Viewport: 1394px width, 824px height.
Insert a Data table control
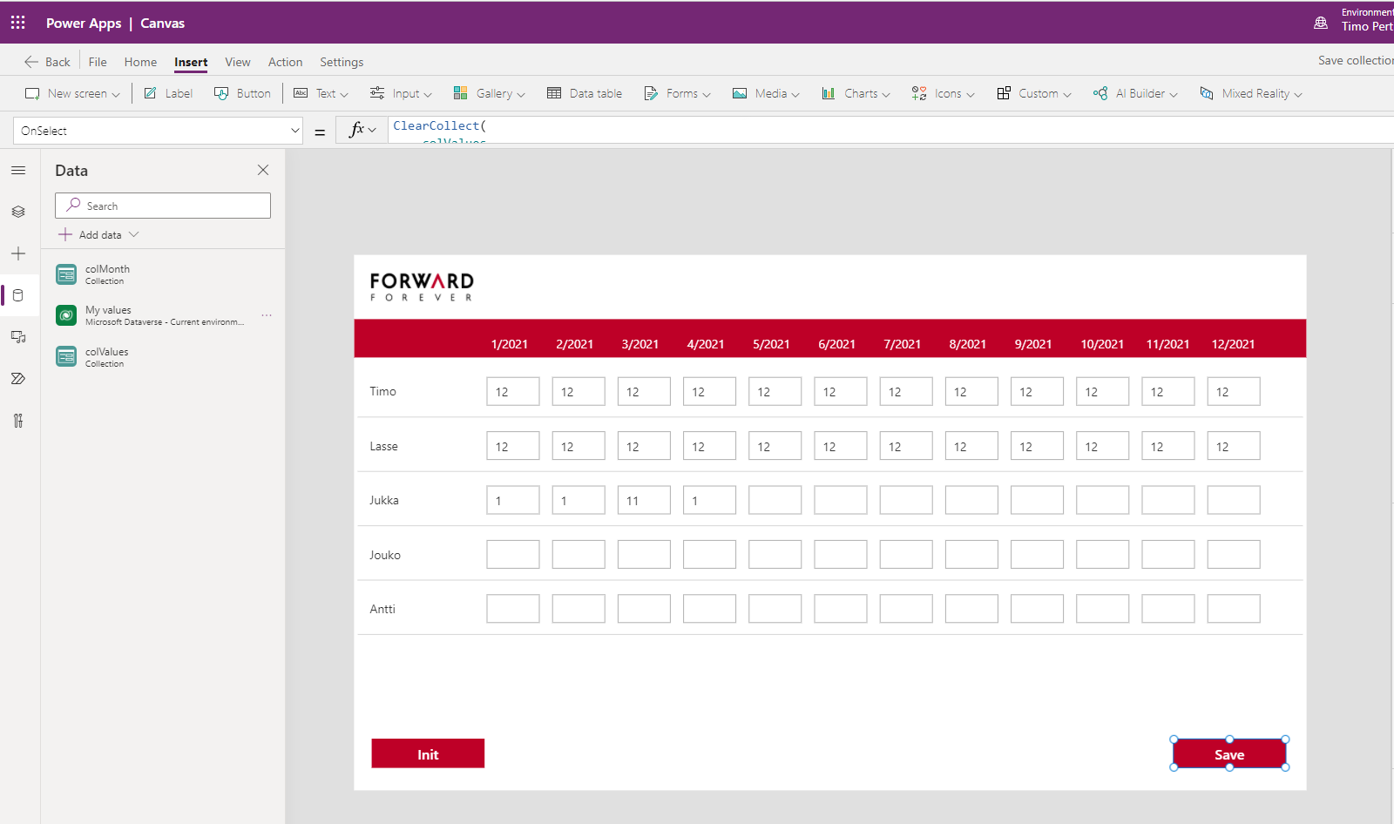coord(585,93)
